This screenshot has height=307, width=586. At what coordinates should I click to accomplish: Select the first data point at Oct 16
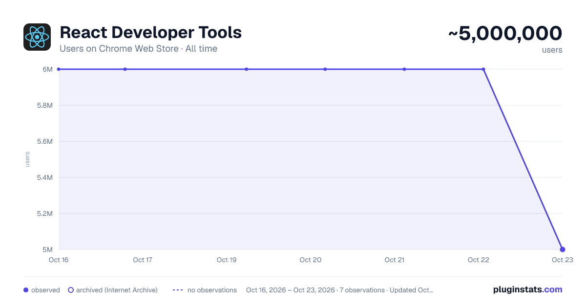click(59, 69)
